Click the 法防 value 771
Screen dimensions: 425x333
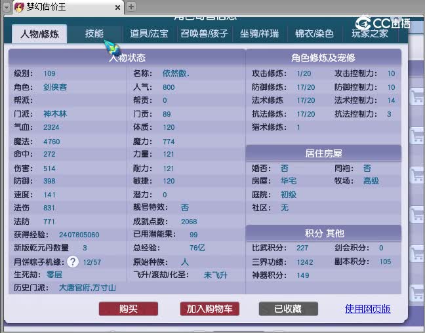point(49,222)
